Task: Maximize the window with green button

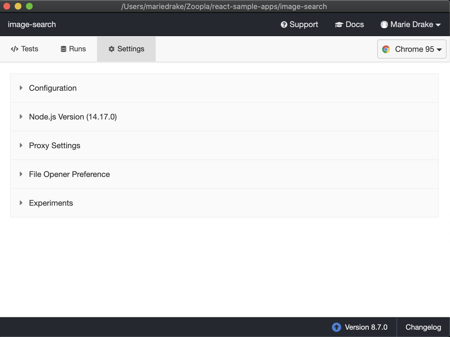Action: point(29,6)
